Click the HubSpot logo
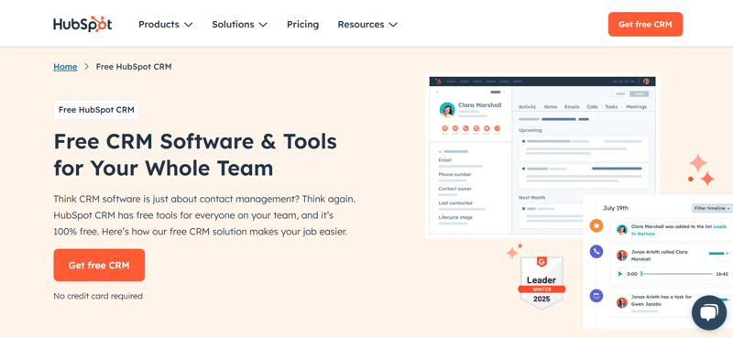The height and width of the screenshot is (338, 733). pyautogui.click(x=82, y=25)
